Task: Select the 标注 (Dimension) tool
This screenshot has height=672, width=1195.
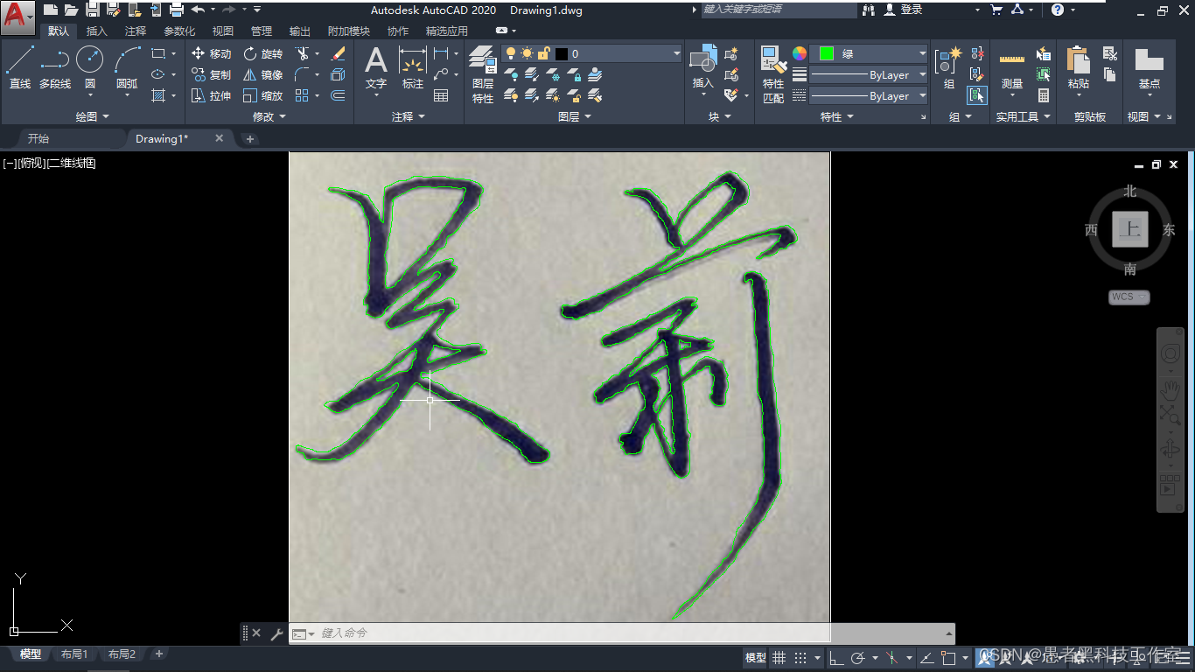Action: coord(413,67)
